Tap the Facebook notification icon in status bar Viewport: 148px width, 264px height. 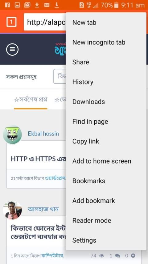click(7, 5)
